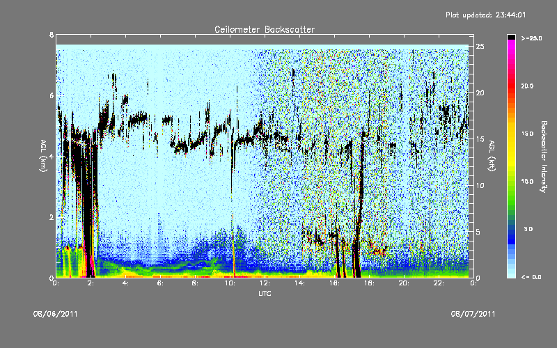Click the '15.0' colorbar label

[x=527, y=134]
